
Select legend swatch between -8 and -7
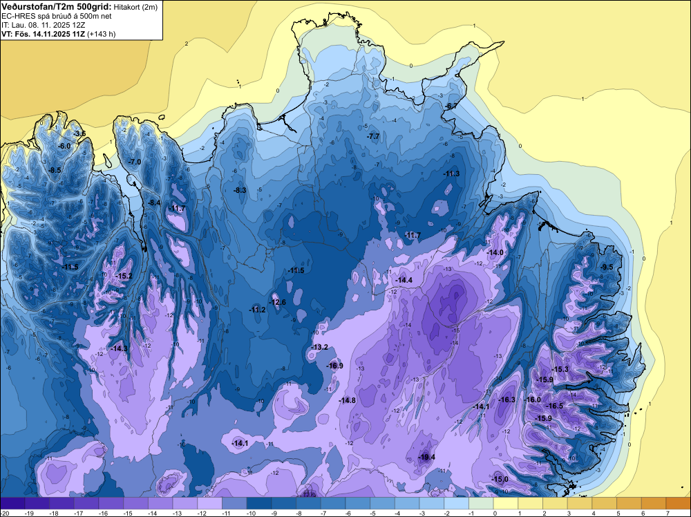[308, 503]
